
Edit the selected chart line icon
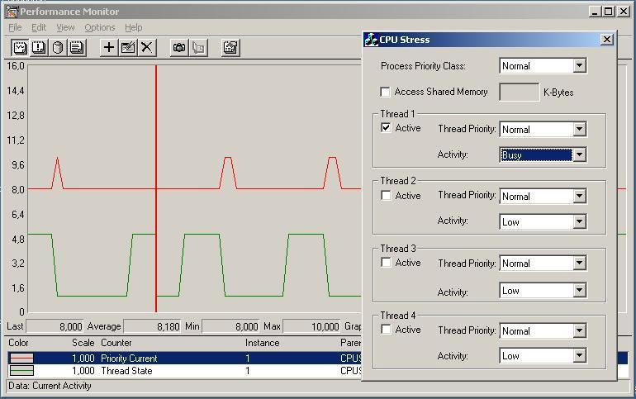(128, 47)
